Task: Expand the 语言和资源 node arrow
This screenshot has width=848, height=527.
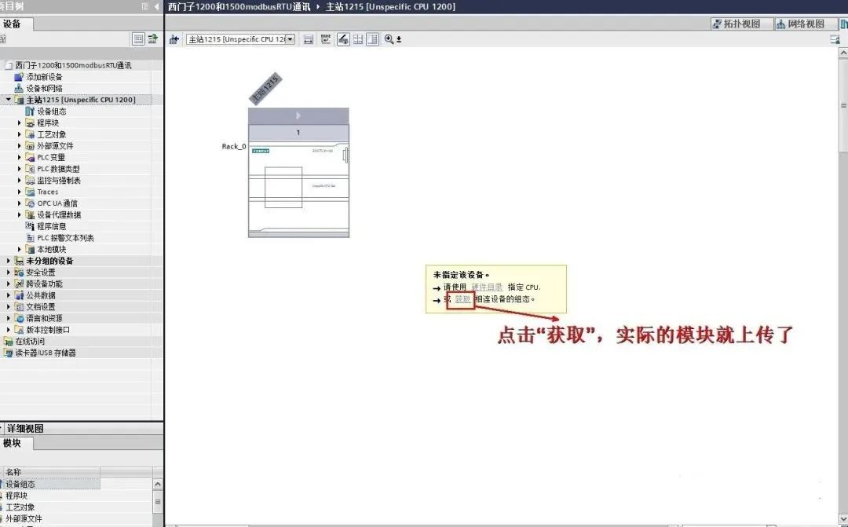Action: click(8, 318)
